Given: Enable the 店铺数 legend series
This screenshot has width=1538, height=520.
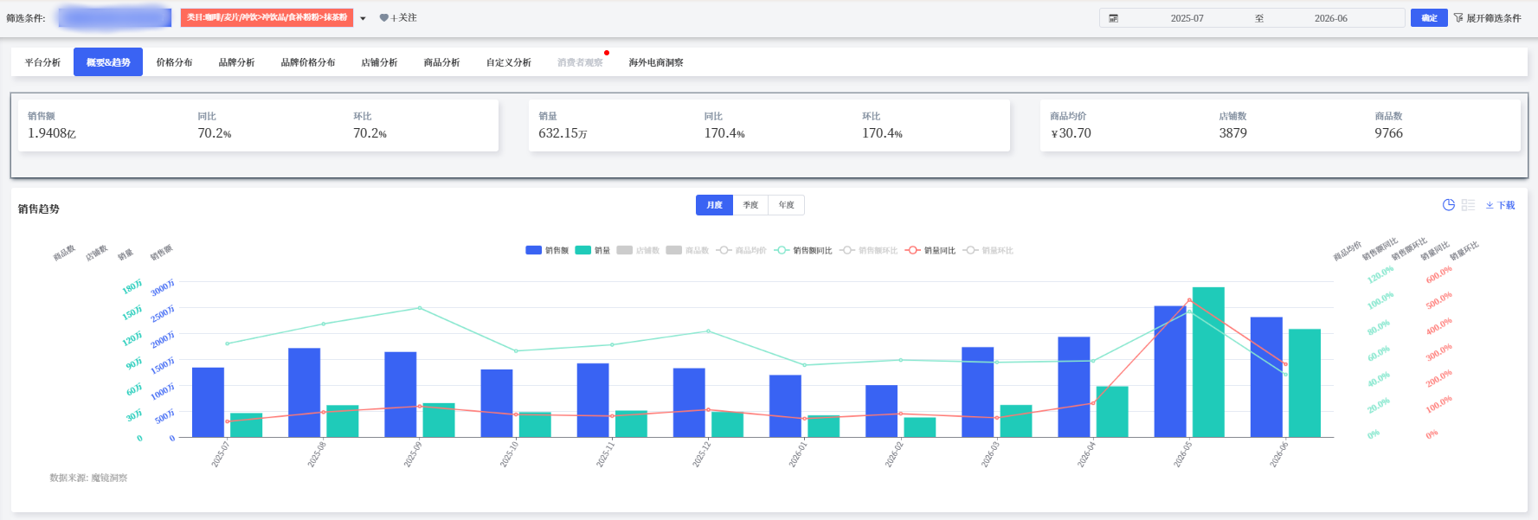Looking at the screenshot, I should tap(638, 250).
